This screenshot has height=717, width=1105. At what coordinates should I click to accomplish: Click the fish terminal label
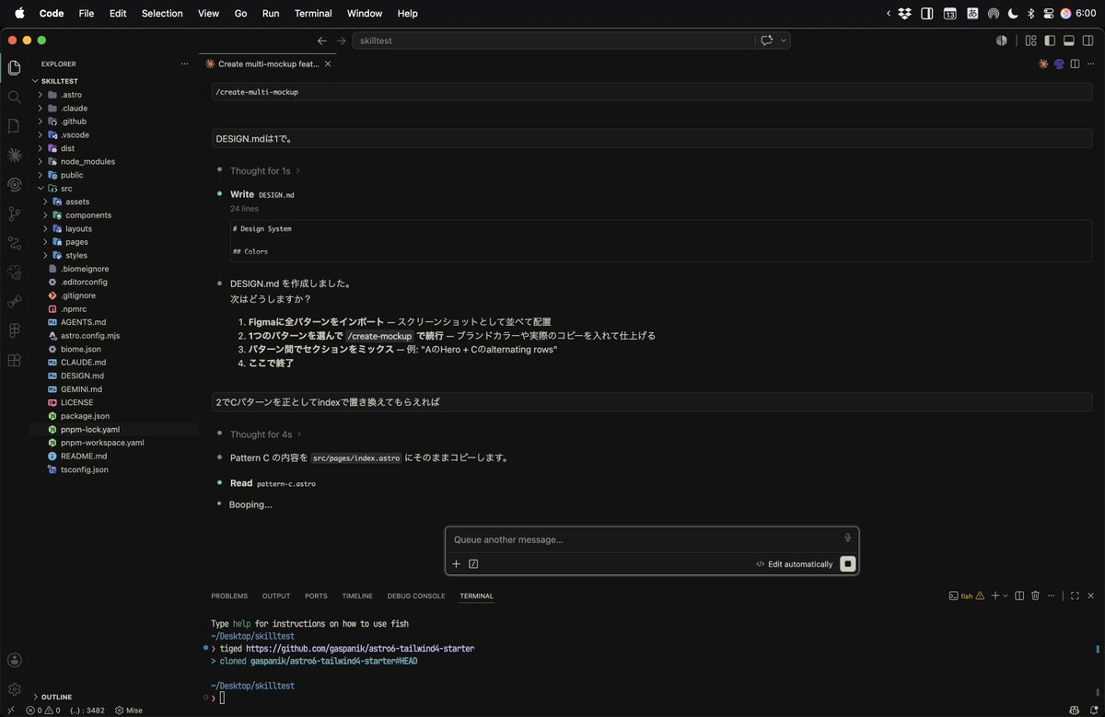[967, 596]
